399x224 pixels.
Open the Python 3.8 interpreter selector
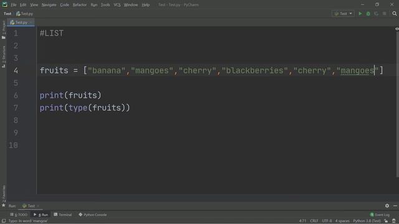click(x=367, y=221)
